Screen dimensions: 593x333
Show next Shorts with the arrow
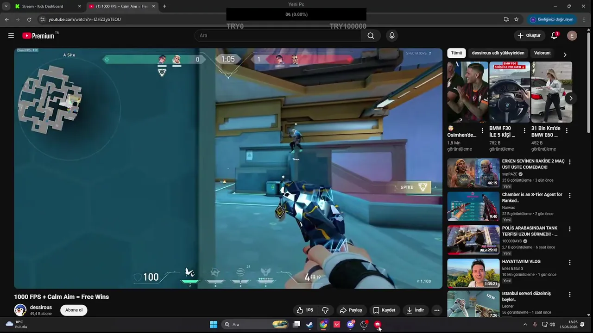pyautogui.click(x=571, y=98)
